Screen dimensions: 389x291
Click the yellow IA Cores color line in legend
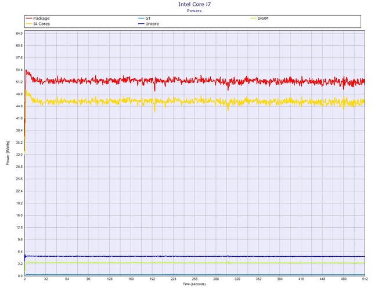(29, 24)
